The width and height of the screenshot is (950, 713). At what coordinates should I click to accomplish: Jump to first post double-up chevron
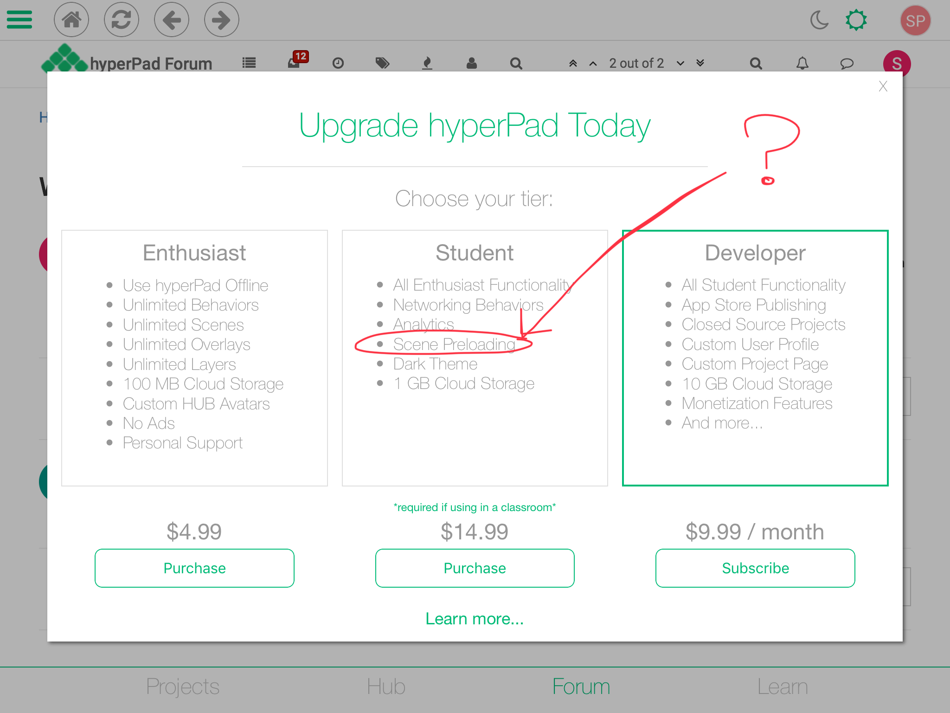pyautogui.click(x=573, y=63)
